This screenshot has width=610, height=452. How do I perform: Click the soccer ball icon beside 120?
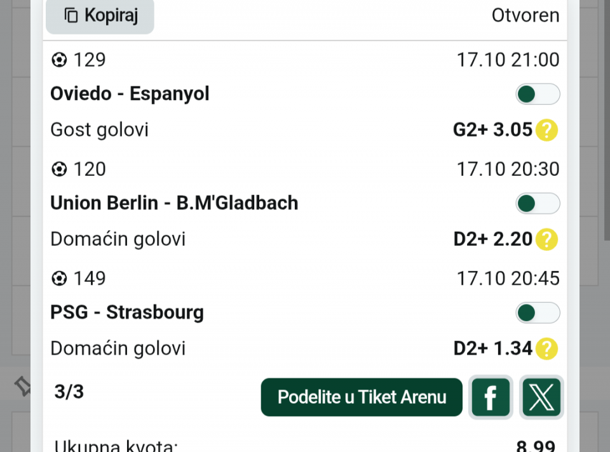pyautogui.click(x=59, y=169)
